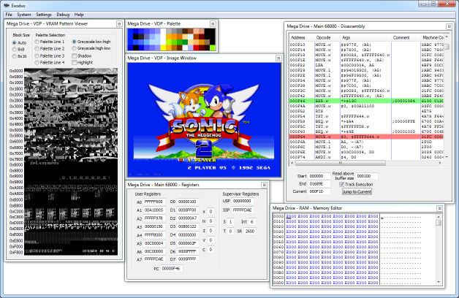Open the Settings menu
This screenshot has height=298, width=459.
pos(44,15)
